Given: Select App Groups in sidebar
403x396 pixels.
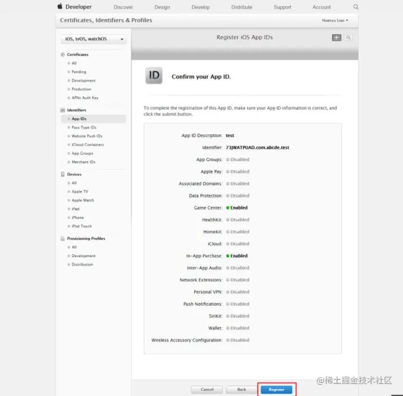Looking at the screenshot, I should pyautogui.click(x=82, y=153).
